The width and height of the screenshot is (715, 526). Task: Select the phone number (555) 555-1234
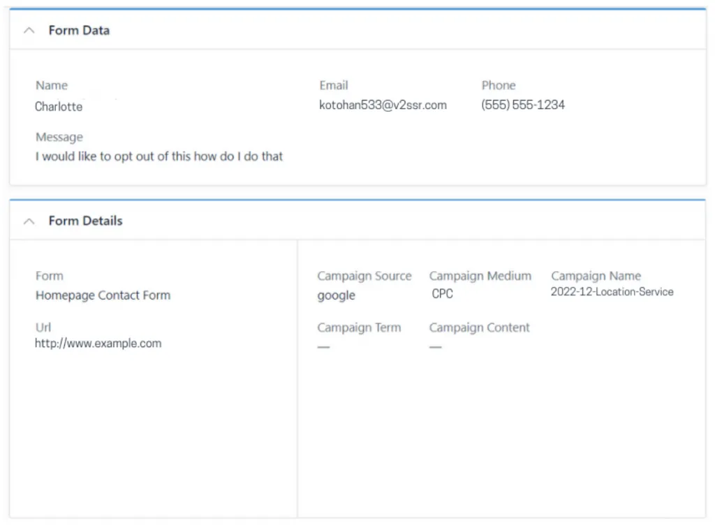point(523,105)
